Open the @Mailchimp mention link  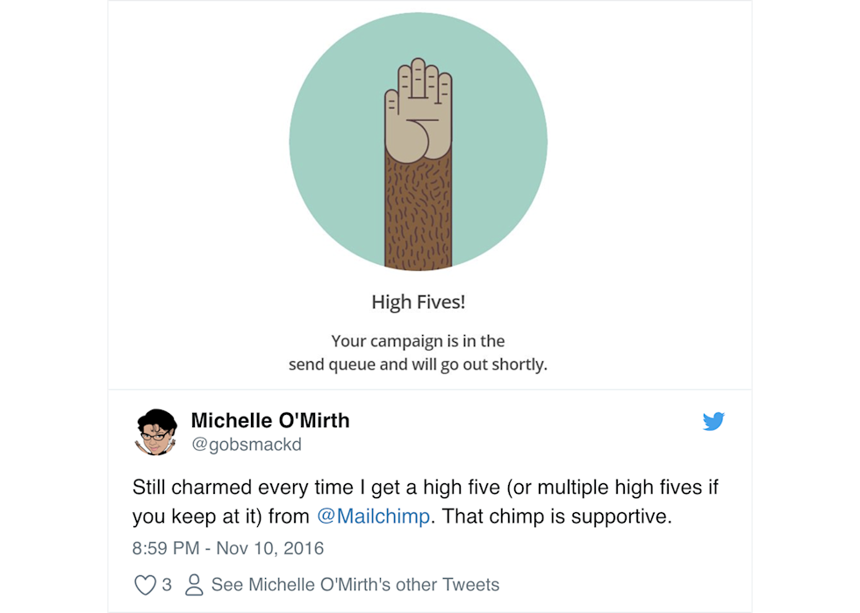coord(373,517)
